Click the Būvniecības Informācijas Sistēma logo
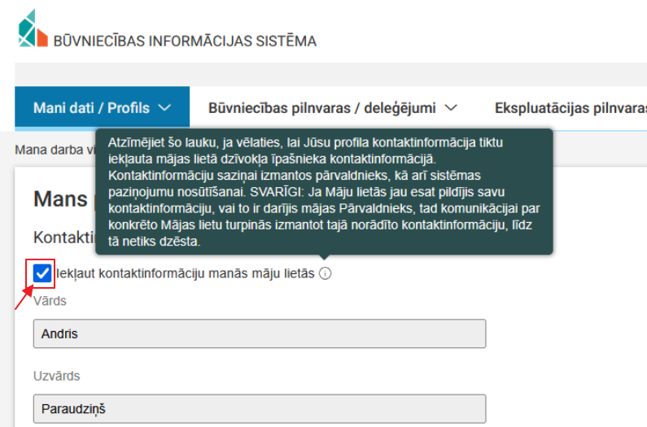Image resolution: width=647 pixels, height=427 pixels. [33, 28]
